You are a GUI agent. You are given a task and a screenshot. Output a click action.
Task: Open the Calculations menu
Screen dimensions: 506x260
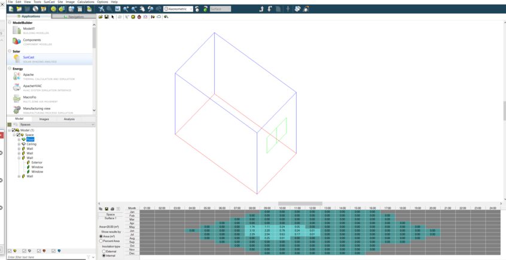pos(86,2)
